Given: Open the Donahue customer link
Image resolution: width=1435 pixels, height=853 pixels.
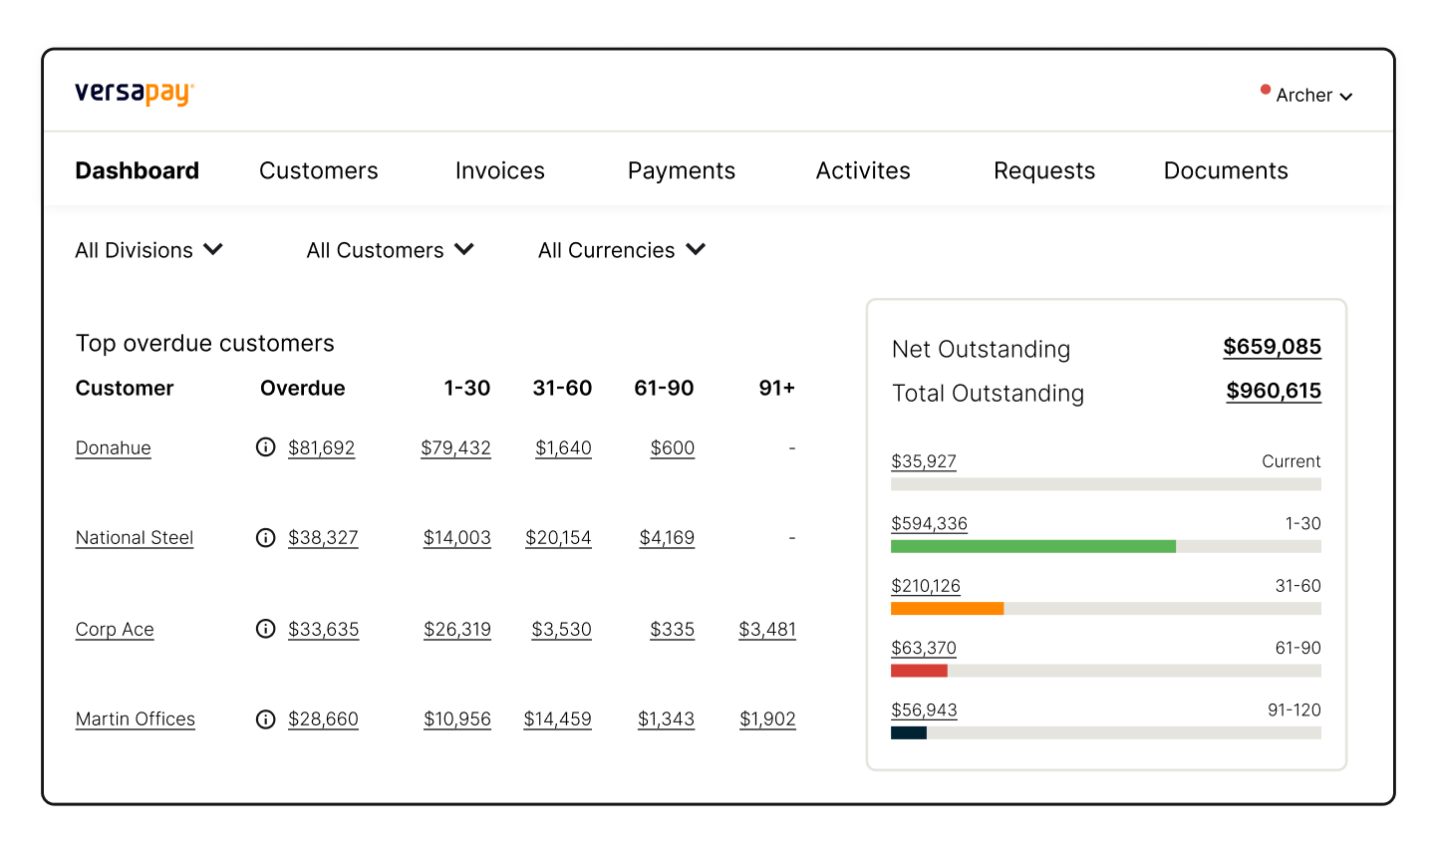Looking at the screenshot, I should click(114, 448).
